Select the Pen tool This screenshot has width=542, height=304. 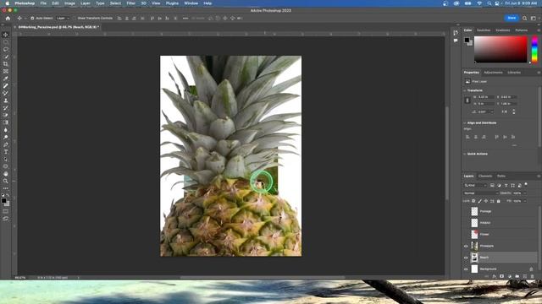6,144
